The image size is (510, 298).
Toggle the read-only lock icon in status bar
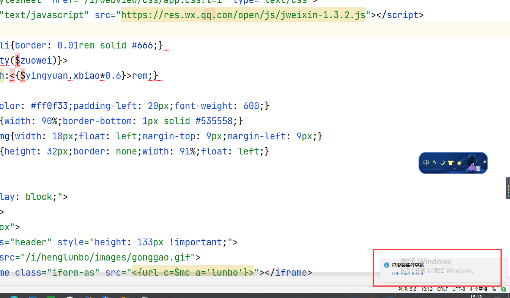pos(494,289)
